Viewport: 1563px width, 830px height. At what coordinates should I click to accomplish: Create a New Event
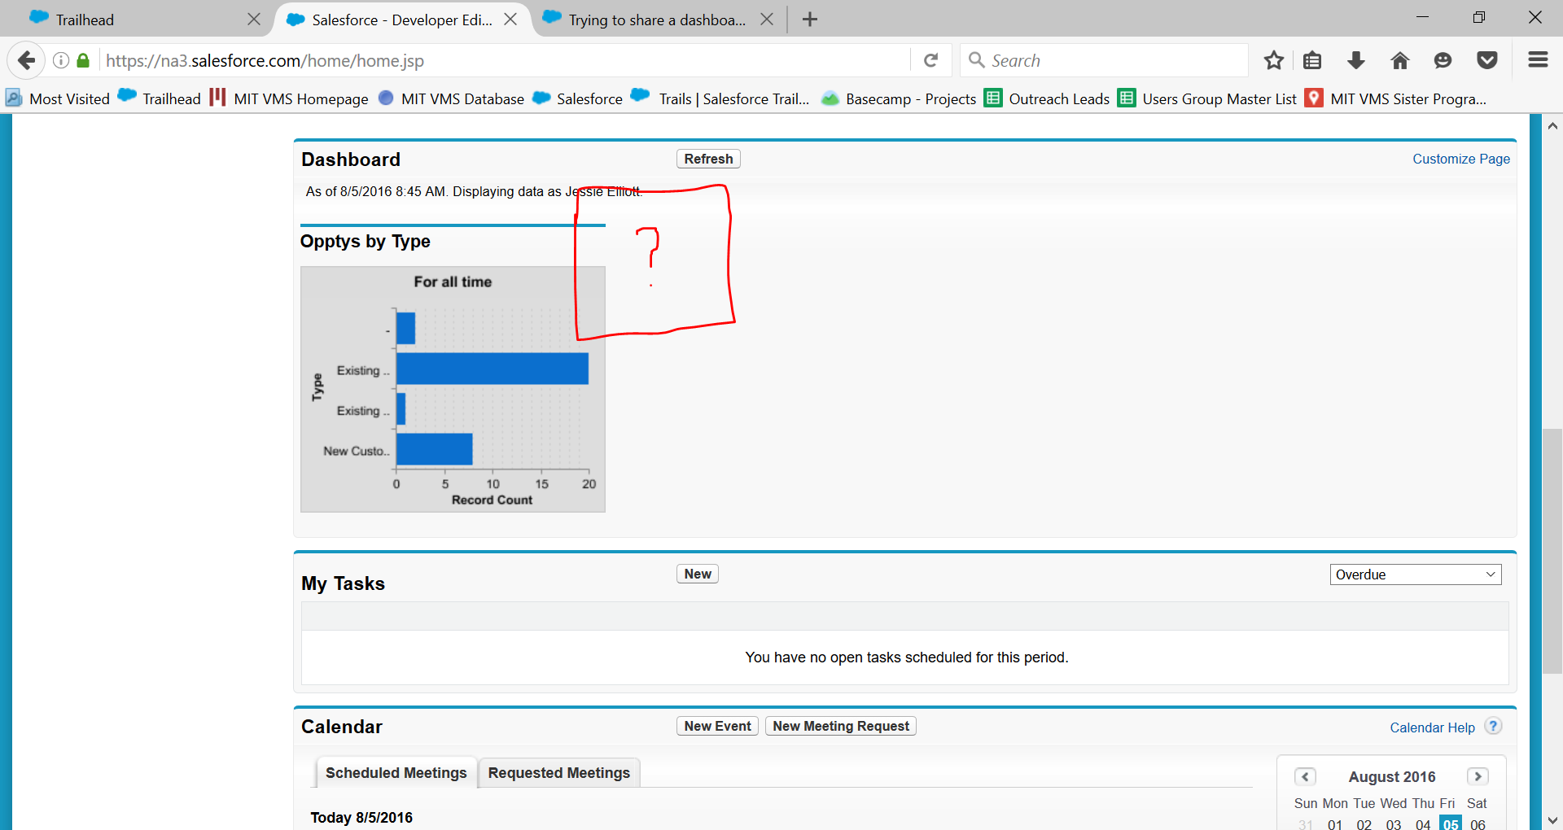click(x=717, y=726)
